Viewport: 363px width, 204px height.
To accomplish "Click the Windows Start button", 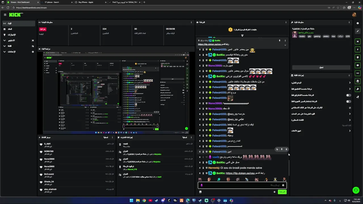I will (x=131, y=201).
